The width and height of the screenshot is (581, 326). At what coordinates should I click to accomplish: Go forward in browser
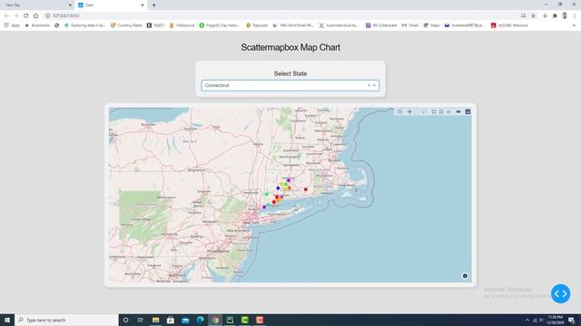click(x=16, y=16)
